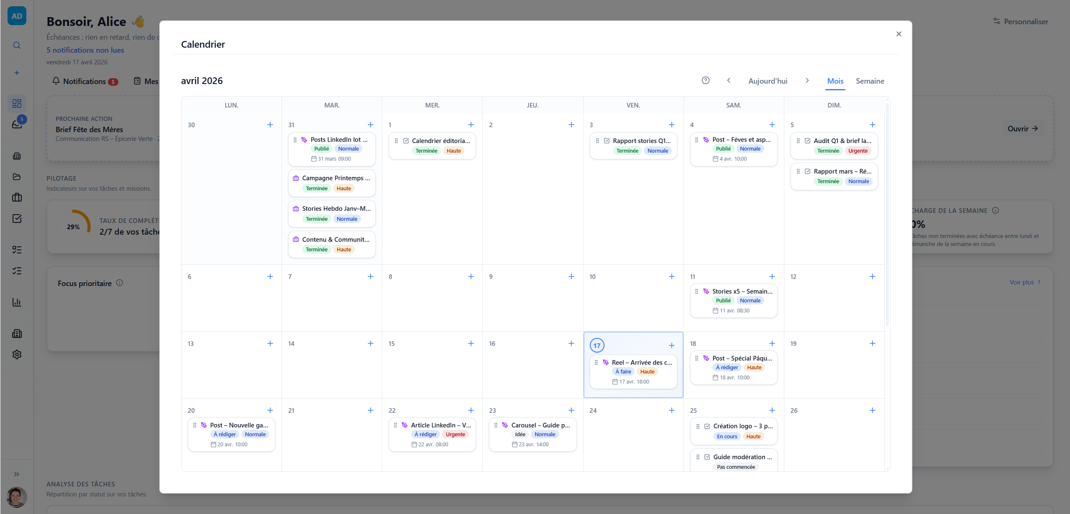Click checkbox icon on Guide modération card
1070x514 pixels.
pos(707,457)
